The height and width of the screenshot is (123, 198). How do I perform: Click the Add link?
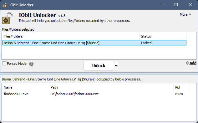click(193, 63)
